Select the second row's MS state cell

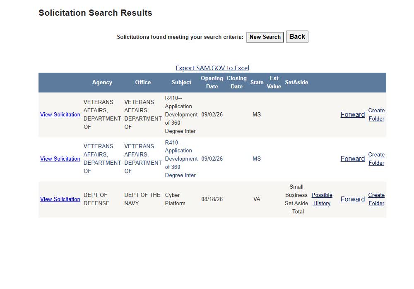[x=257, y=159]
